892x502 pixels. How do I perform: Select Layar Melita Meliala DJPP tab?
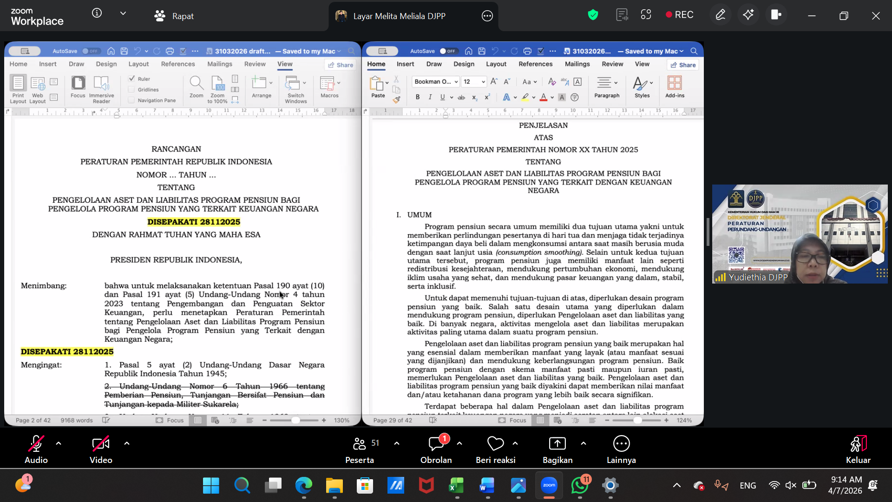pos(399,16)
